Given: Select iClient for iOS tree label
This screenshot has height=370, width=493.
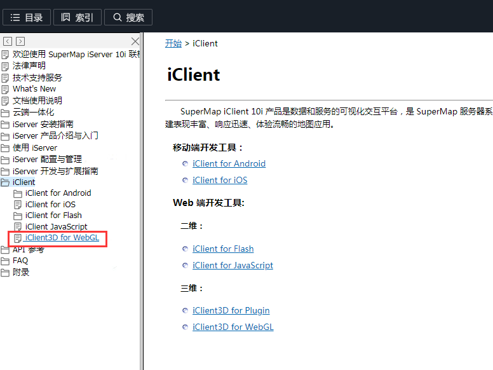Looking at the screenshot, I should tap(50, 205).
